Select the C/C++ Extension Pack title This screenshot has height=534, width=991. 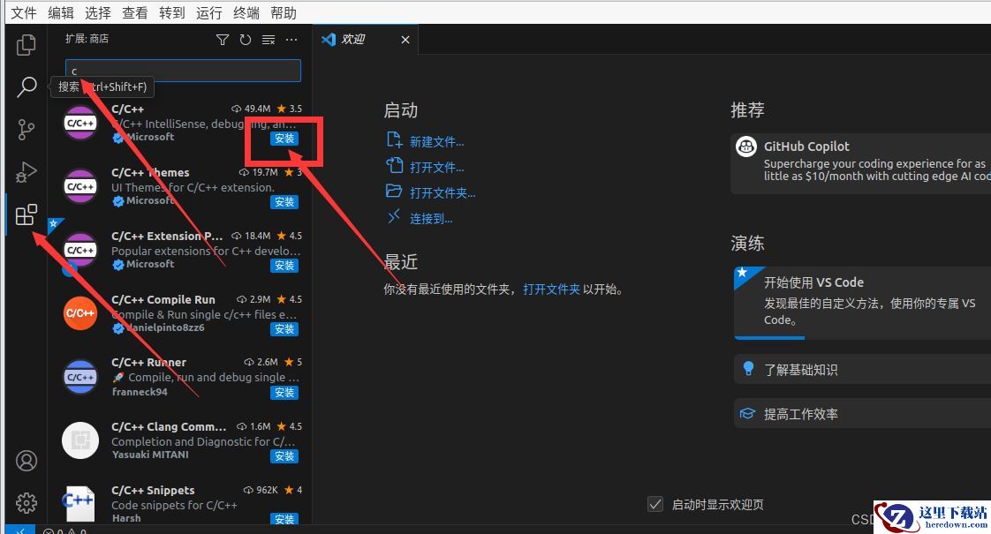point(167,236)
